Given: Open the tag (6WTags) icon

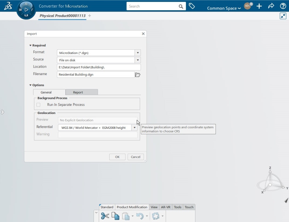Looking at the screenshot, I should tap(192, 6).
